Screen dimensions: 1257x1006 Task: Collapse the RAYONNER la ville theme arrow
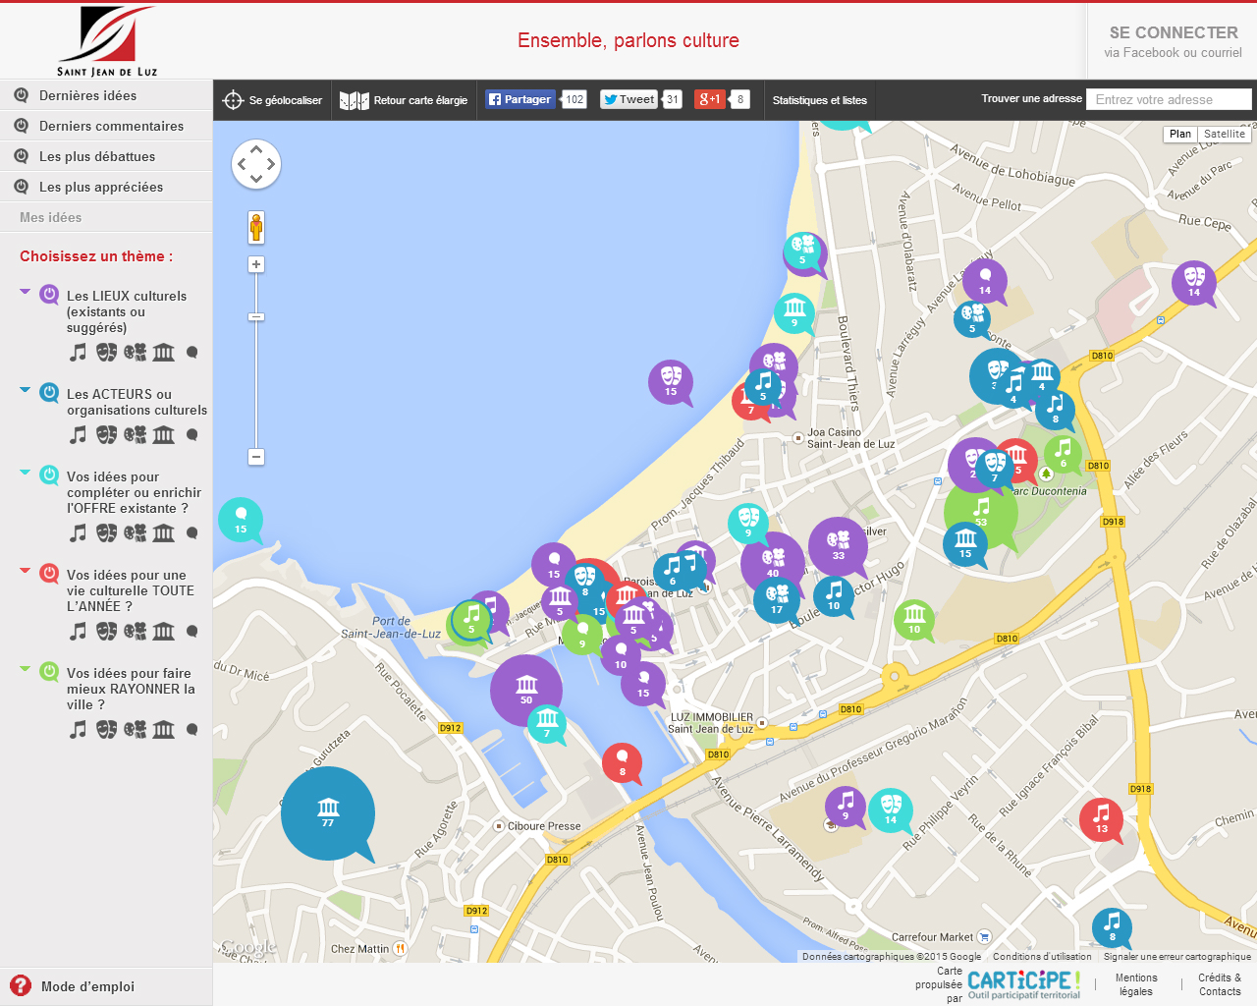click(26, 669)
